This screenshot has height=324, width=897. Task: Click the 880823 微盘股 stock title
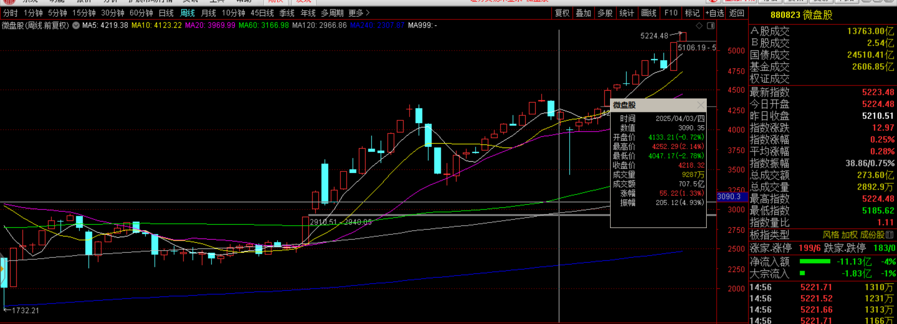click(x=801, y=15)
